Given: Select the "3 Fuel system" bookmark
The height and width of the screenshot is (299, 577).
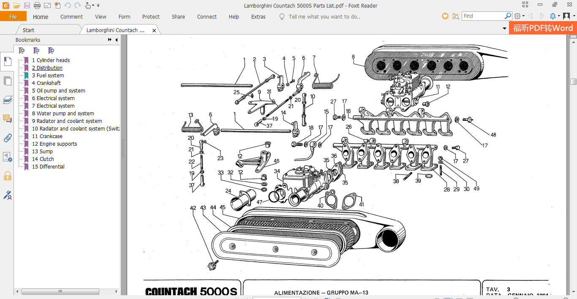Looking at the screenshot, I should (x=49, y=75).
